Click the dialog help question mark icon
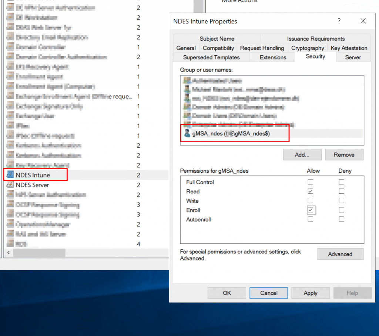Image resolution: width=379 pixels, height=336 pixels. coord(339,21)
